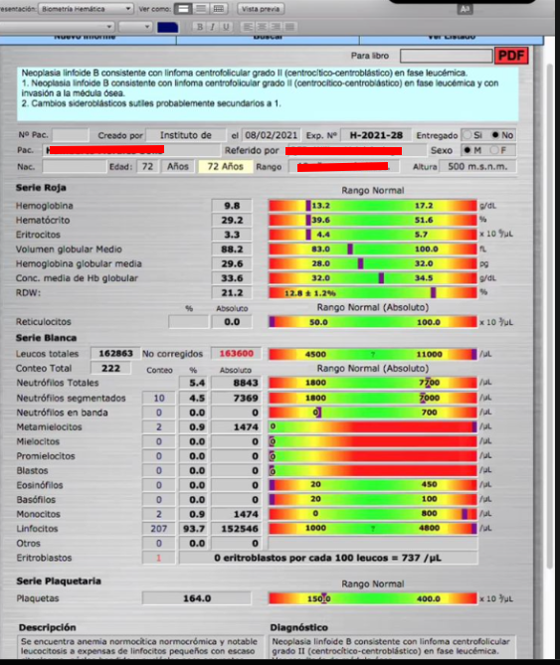Open the Buscar tab
560x665 pixels.
(x=268, y=39)
